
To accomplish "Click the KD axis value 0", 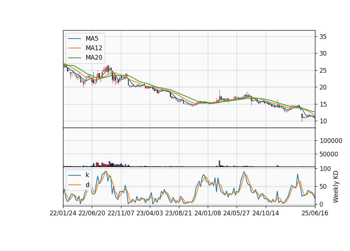I will click(322, 204).
